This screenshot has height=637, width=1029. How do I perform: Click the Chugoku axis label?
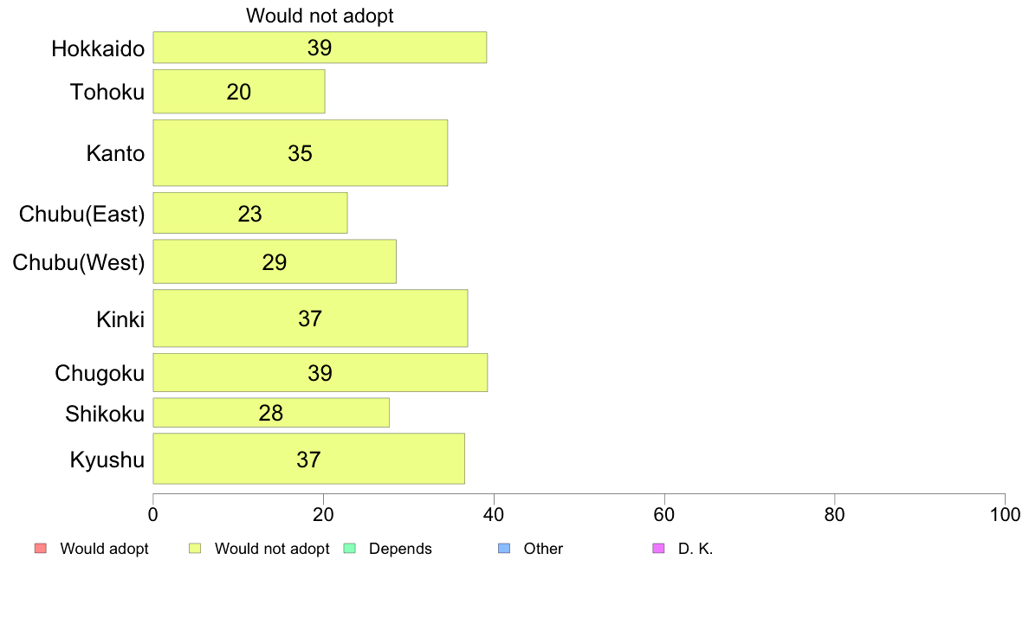(x=100, y=373)
